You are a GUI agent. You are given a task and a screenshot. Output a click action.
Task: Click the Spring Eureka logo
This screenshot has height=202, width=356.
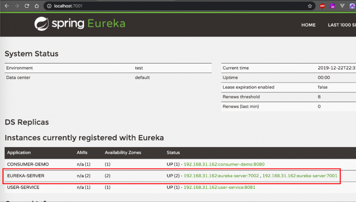(x=80, y=24)
